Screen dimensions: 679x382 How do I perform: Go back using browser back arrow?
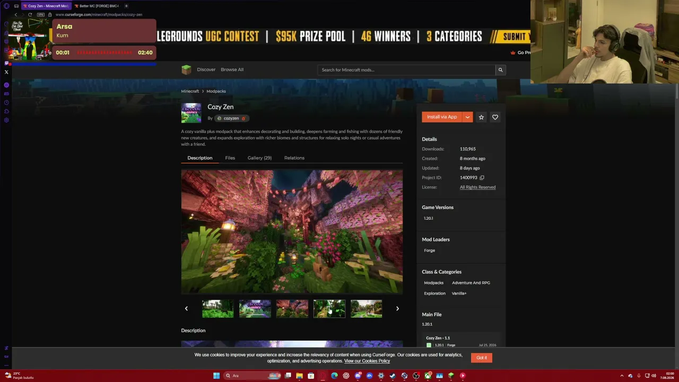16,14
